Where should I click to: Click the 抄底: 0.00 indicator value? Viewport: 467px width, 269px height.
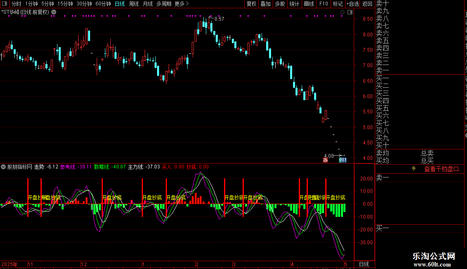[x=198, y=167]
